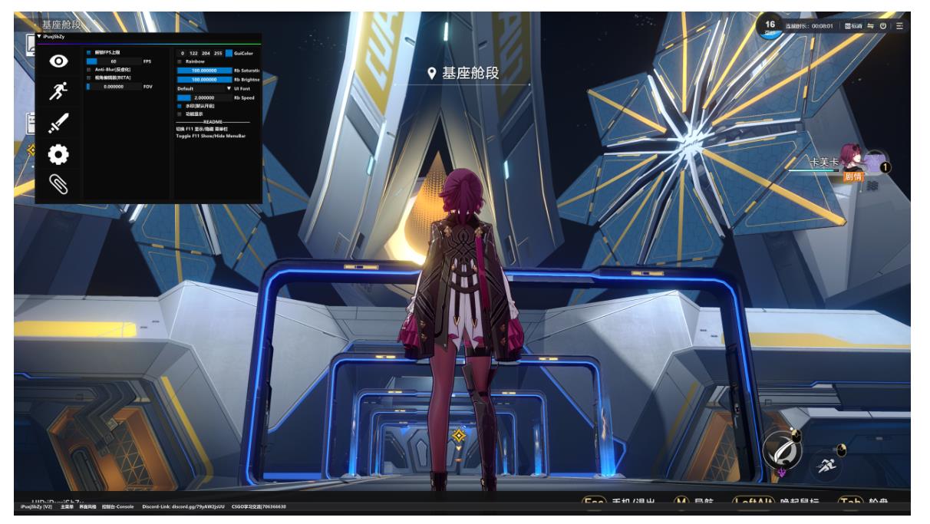Click the GuiColor red value field 0
The image size is (930, 524).
[183, 53]
